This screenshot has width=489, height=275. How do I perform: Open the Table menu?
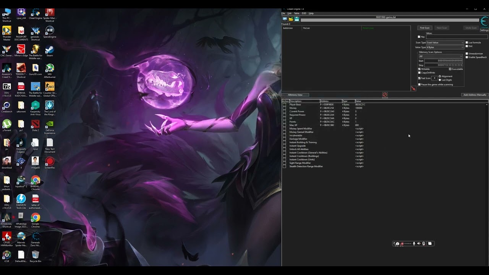click(296, 13)
